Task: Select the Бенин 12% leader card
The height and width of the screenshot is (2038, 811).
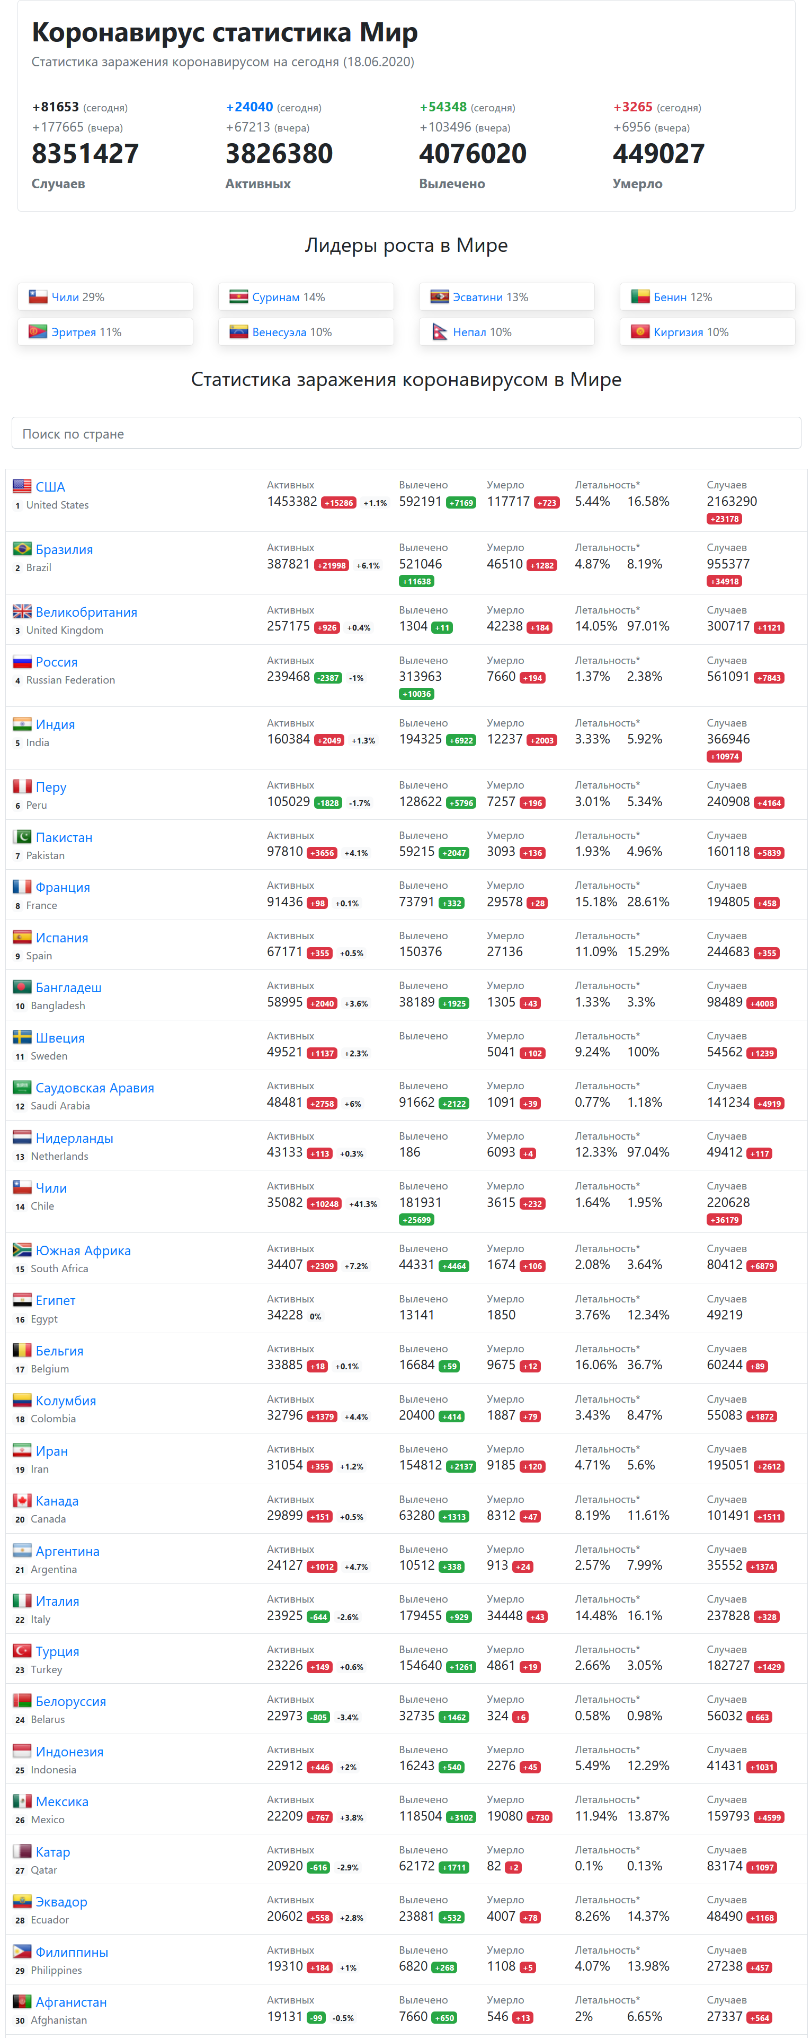Action: (708, 296)
